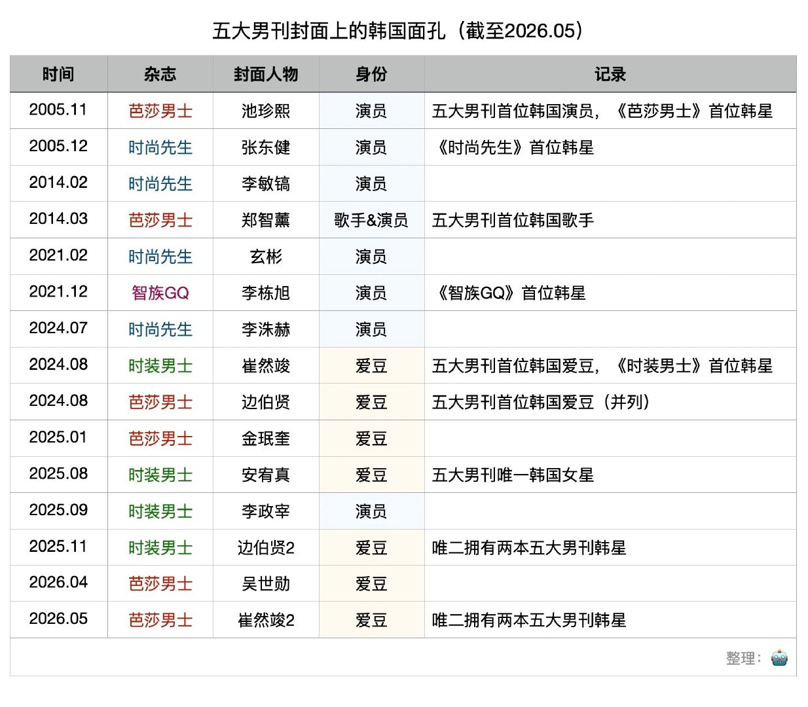Click the record 五大男刊首位韩国爱豆（并列）
808x707 pixels.
tap(542, 401)
